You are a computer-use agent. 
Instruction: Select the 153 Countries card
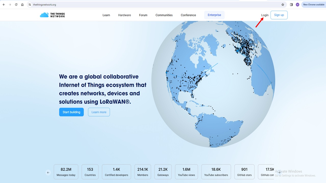[90, 172]
